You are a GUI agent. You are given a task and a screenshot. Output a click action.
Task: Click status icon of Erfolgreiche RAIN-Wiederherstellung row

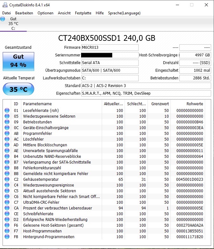pyautogui.click(x=7, y=219)
